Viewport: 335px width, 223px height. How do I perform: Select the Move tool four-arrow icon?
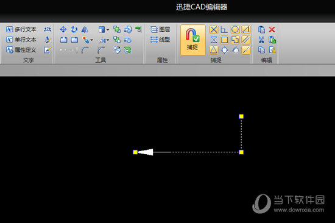pos(63,29)
